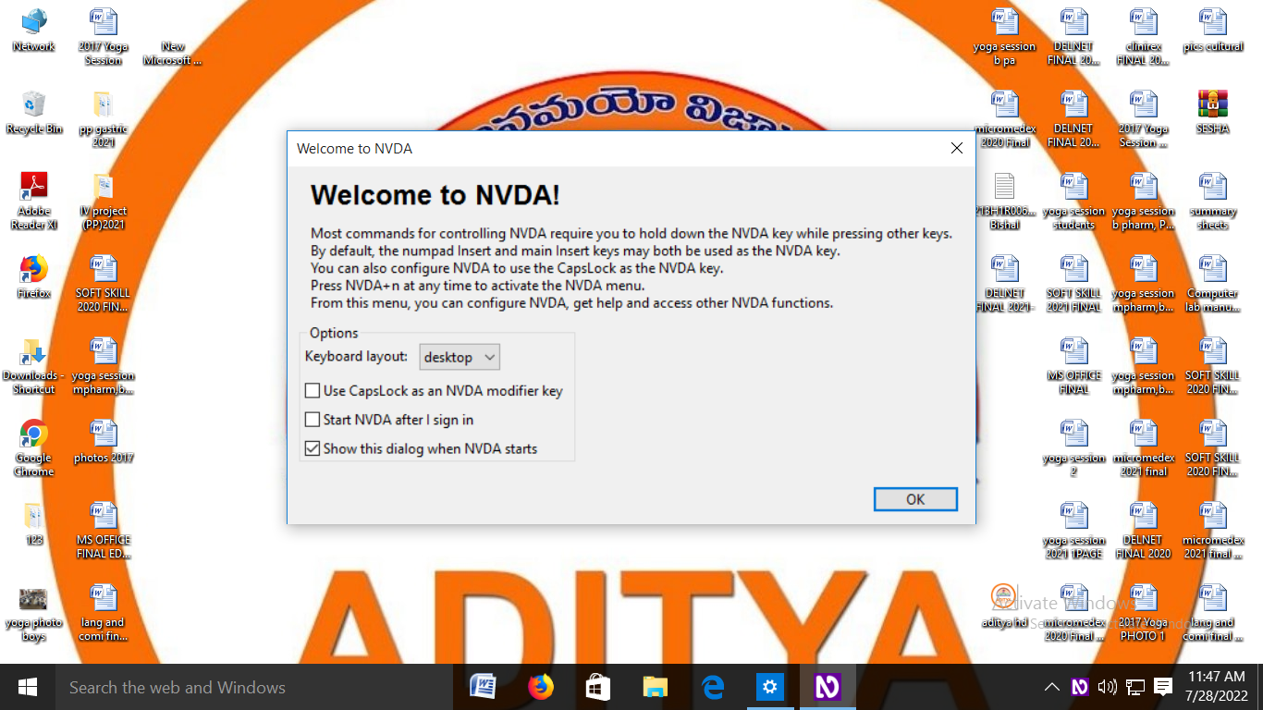Open Settings gear in taskbar
Screen dimensions: 1263x710
click(x=769, y=687)
